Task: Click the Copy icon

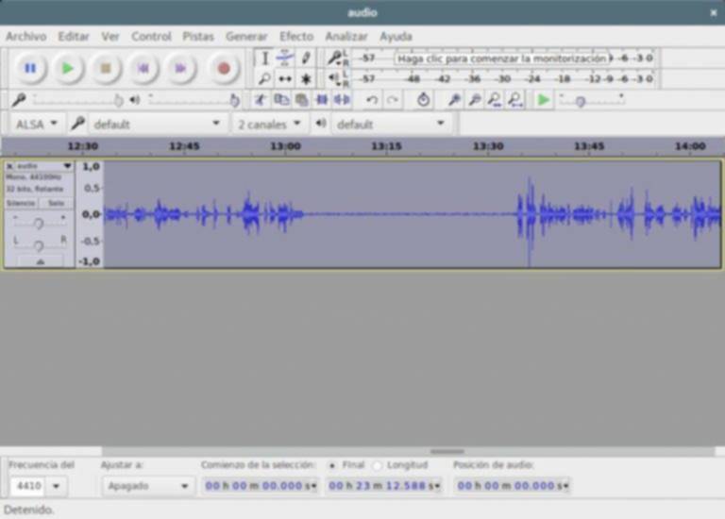Action: pos(281,100)
